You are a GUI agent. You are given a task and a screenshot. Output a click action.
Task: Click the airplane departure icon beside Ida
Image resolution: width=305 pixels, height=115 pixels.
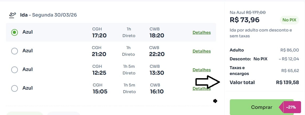[12, 15]
